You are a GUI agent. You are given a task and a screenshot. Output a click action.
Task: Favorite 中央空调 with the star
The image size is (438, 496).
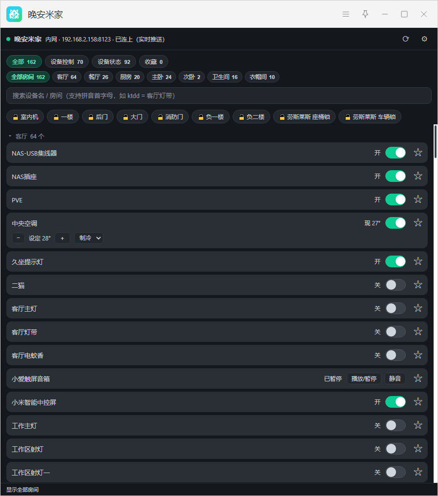click(x=418, y=223)
